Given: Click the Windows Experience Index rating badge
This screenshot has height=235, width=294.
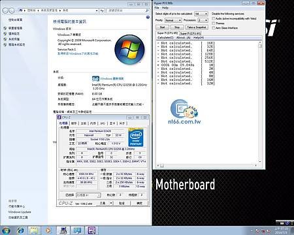Looking at the screenshot, I should (x=95, y=78).
